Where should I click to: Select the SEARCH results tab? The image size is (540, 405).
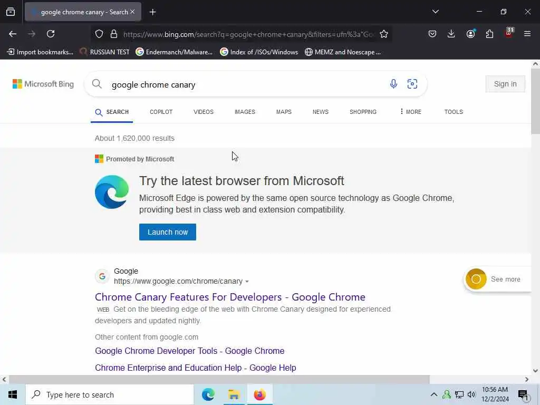112,112
